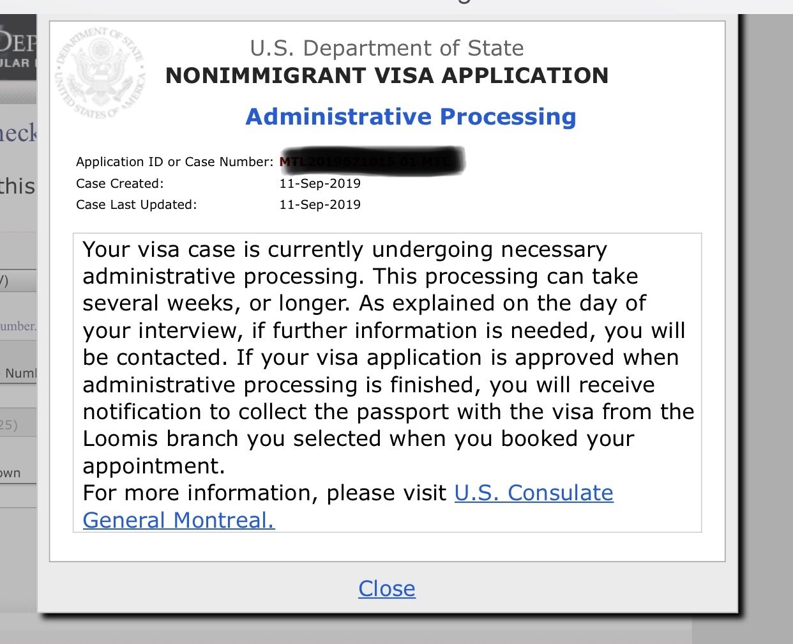The height and width of the screenshot is (644, 793).
Task: Click the 'Case Last Updated' label
Action: (136, 204)
